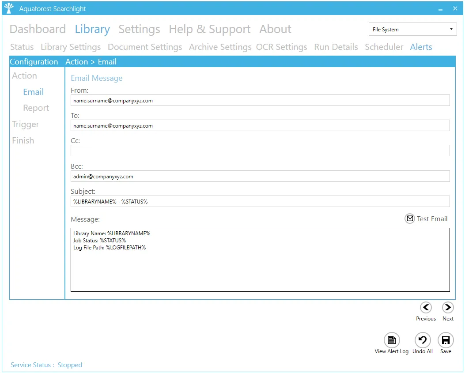465x373 pixels.
Task: Open the Settings main tab
Action: [x=139, y=29]
